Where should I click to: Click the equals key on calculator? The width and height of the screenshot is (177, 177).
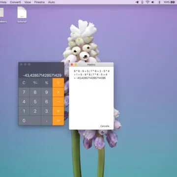(x=58, y=120)
